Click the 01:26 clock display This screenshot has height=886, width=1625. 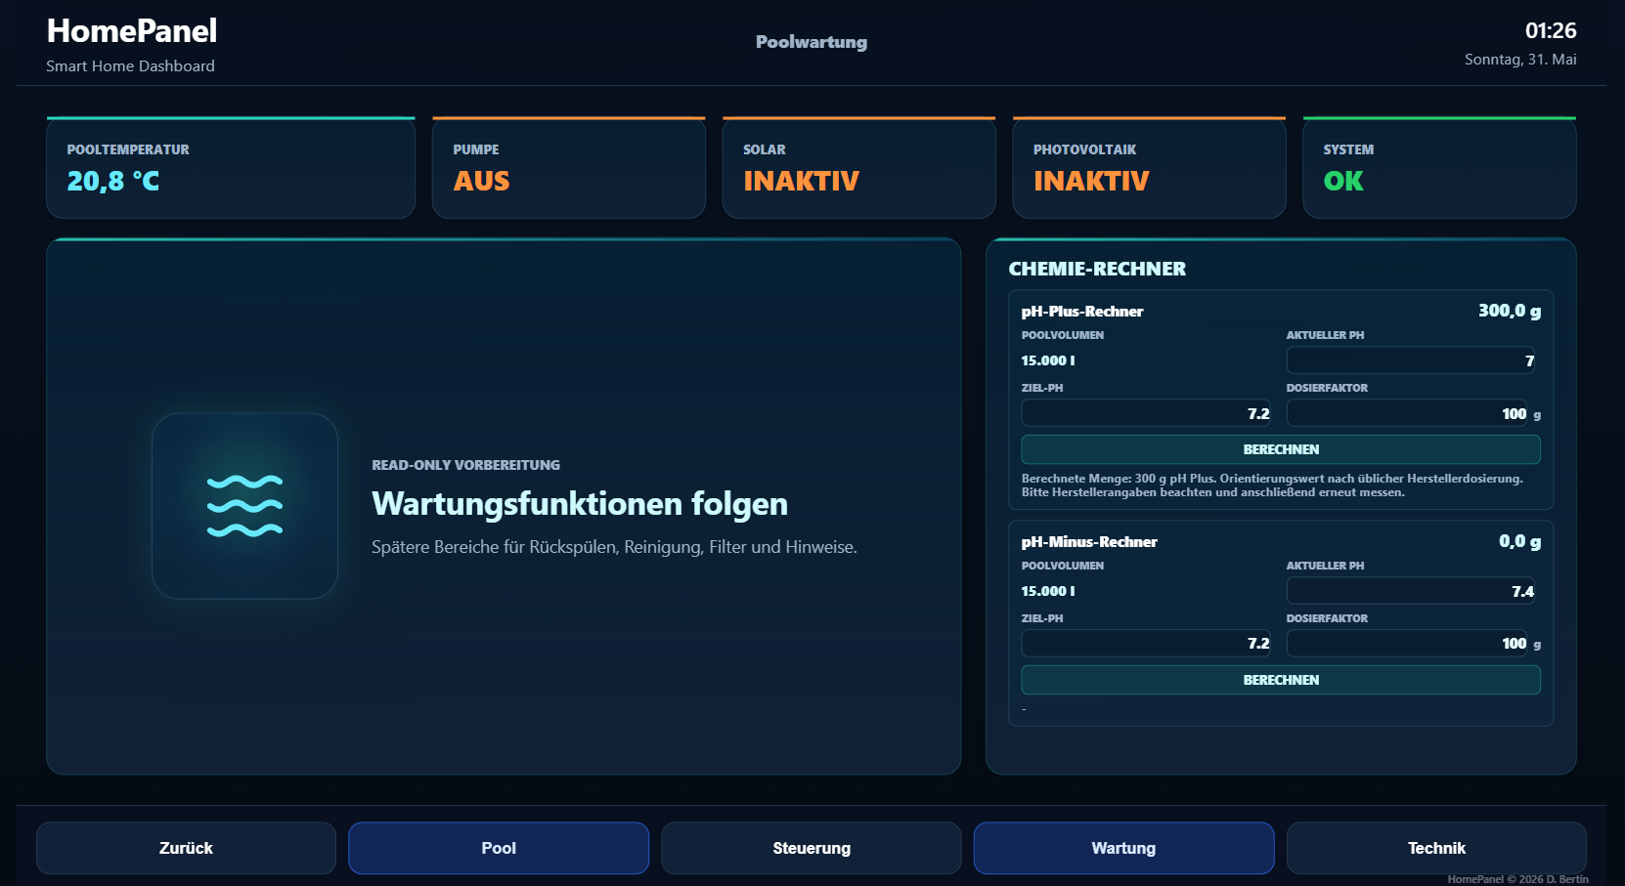1551,30
